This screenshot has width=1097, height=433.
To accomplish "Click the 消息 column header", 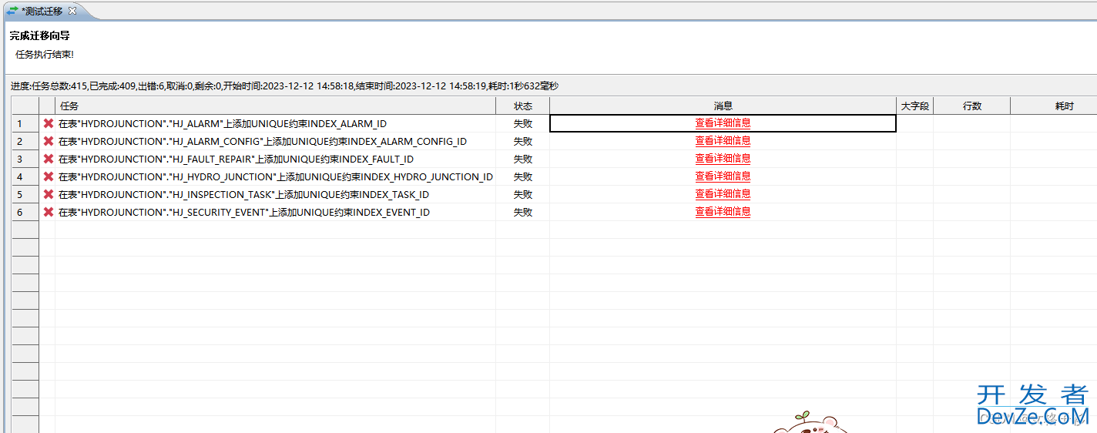I will 723,106.
